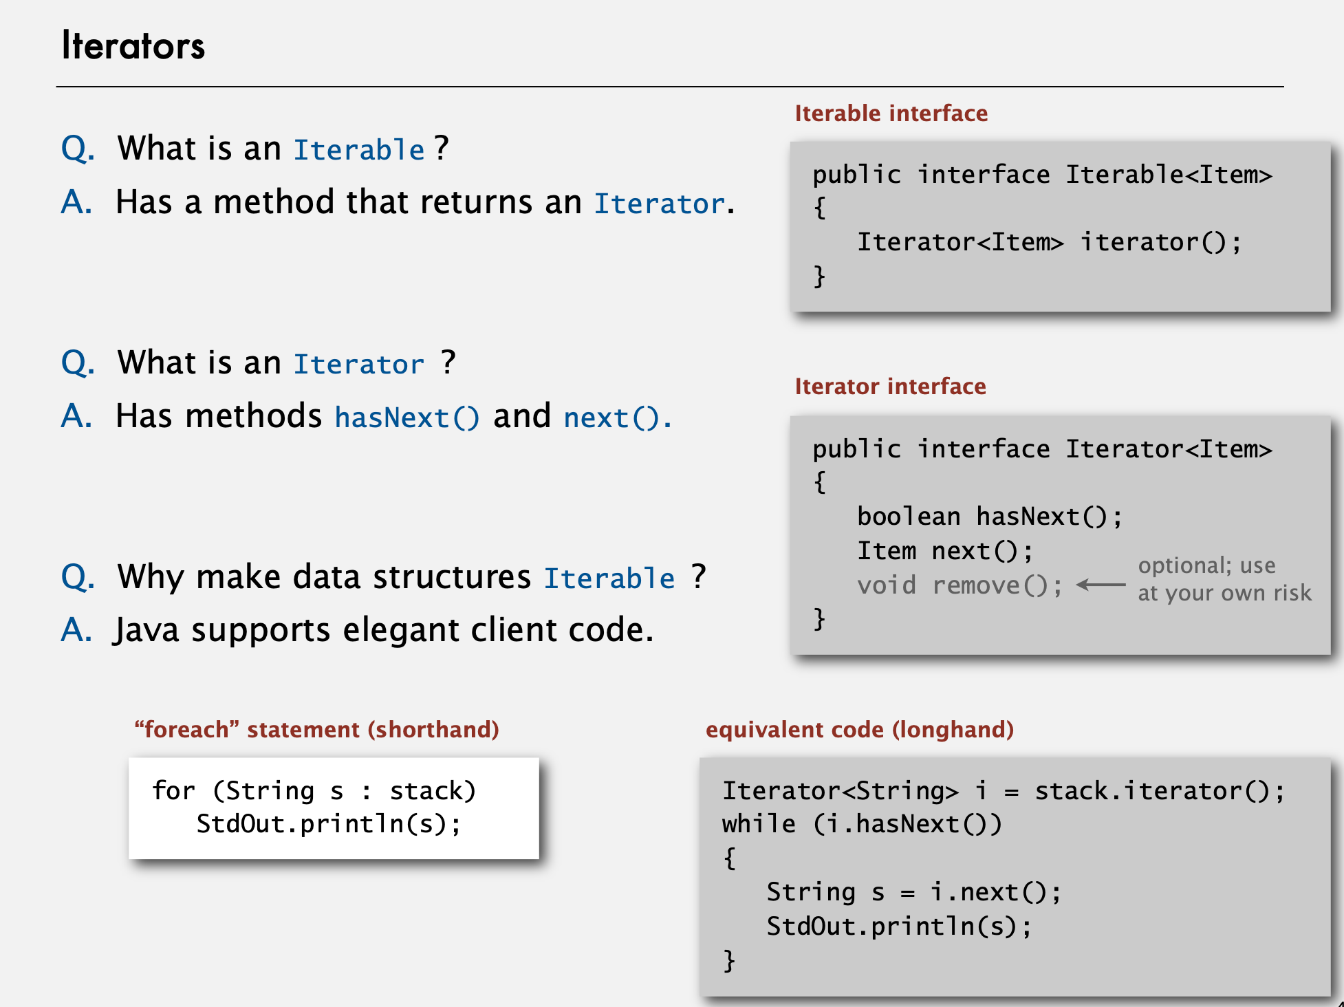Click the equivalent code (longhand) heading
Image resolution: width=1344 pixels, height=1007 pixels.
coord(859,729)
